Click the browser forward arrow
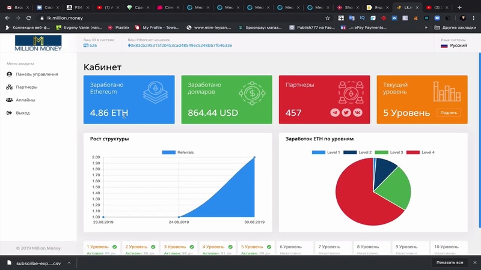This screenshot has height=270, width=481. pos(18,18)
